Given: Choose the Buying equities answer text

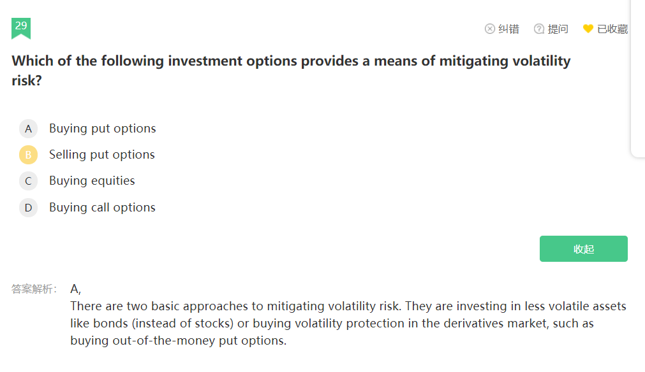Looking at the screenshot, I should [92, 181].
